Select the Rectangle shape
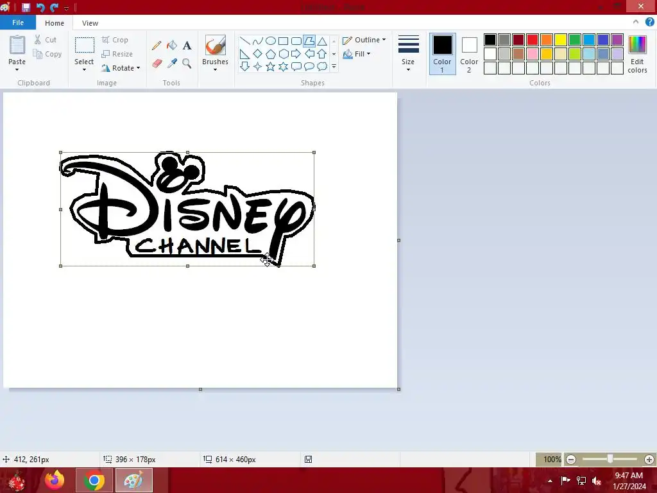Screen dimensions: 657x493 pos(283,40)
